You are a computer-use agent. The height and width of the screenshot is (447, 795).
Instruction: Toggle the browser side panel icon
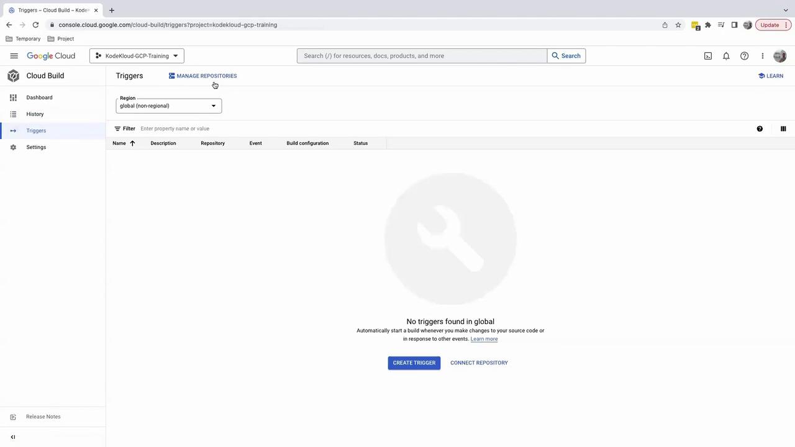coord(734,25)
